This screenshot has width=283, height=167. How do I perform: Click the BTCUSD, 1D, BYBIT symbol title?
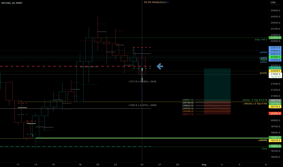click(x=12, y=3)
